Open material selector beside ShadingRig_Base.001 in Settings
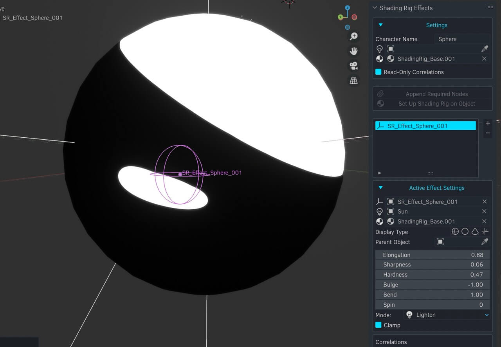Viewport: 501px width, 347px height. 391,59
